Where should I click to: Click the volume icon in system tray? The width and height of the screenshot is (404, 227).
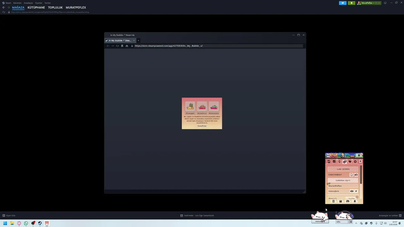click(385, 223)
